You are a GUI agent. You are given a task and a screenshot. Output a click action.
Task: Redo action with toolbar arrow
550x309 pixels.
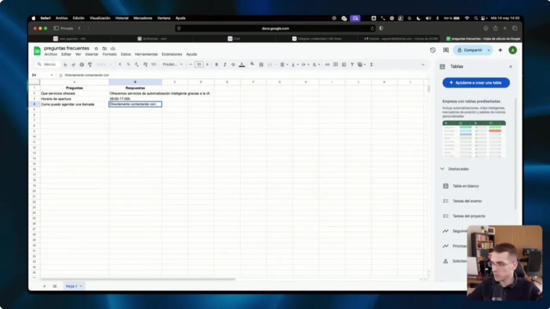[x=73, y=64]
